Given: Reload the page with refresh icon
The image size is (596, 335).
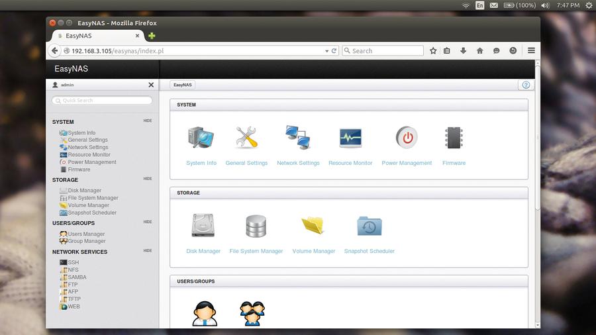Looking at the screenshot, I should coord(334,50).
